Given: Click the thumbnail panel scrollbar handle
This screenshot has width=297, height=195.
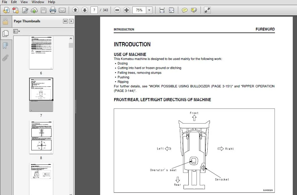Looking at the screenshot, I should pyautogui.click(x=71, y=45).
